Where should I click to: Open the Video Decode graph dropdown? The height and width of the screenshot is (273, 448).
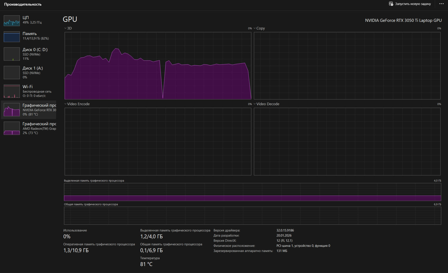(266, 104)
